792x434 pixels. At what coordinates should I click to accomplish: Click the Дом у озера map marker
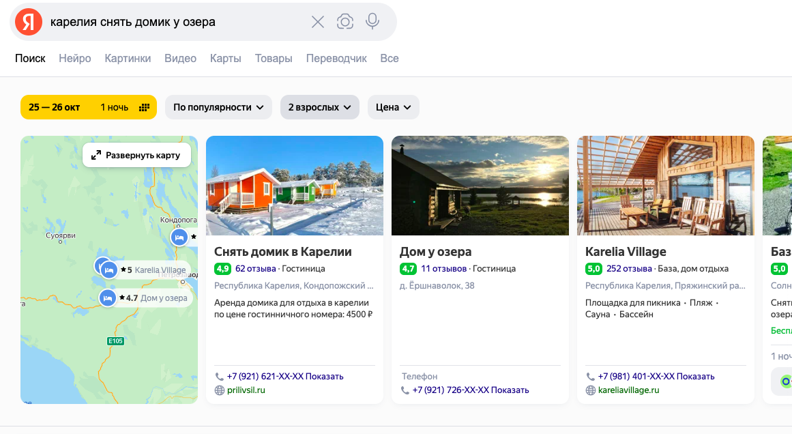107,298
